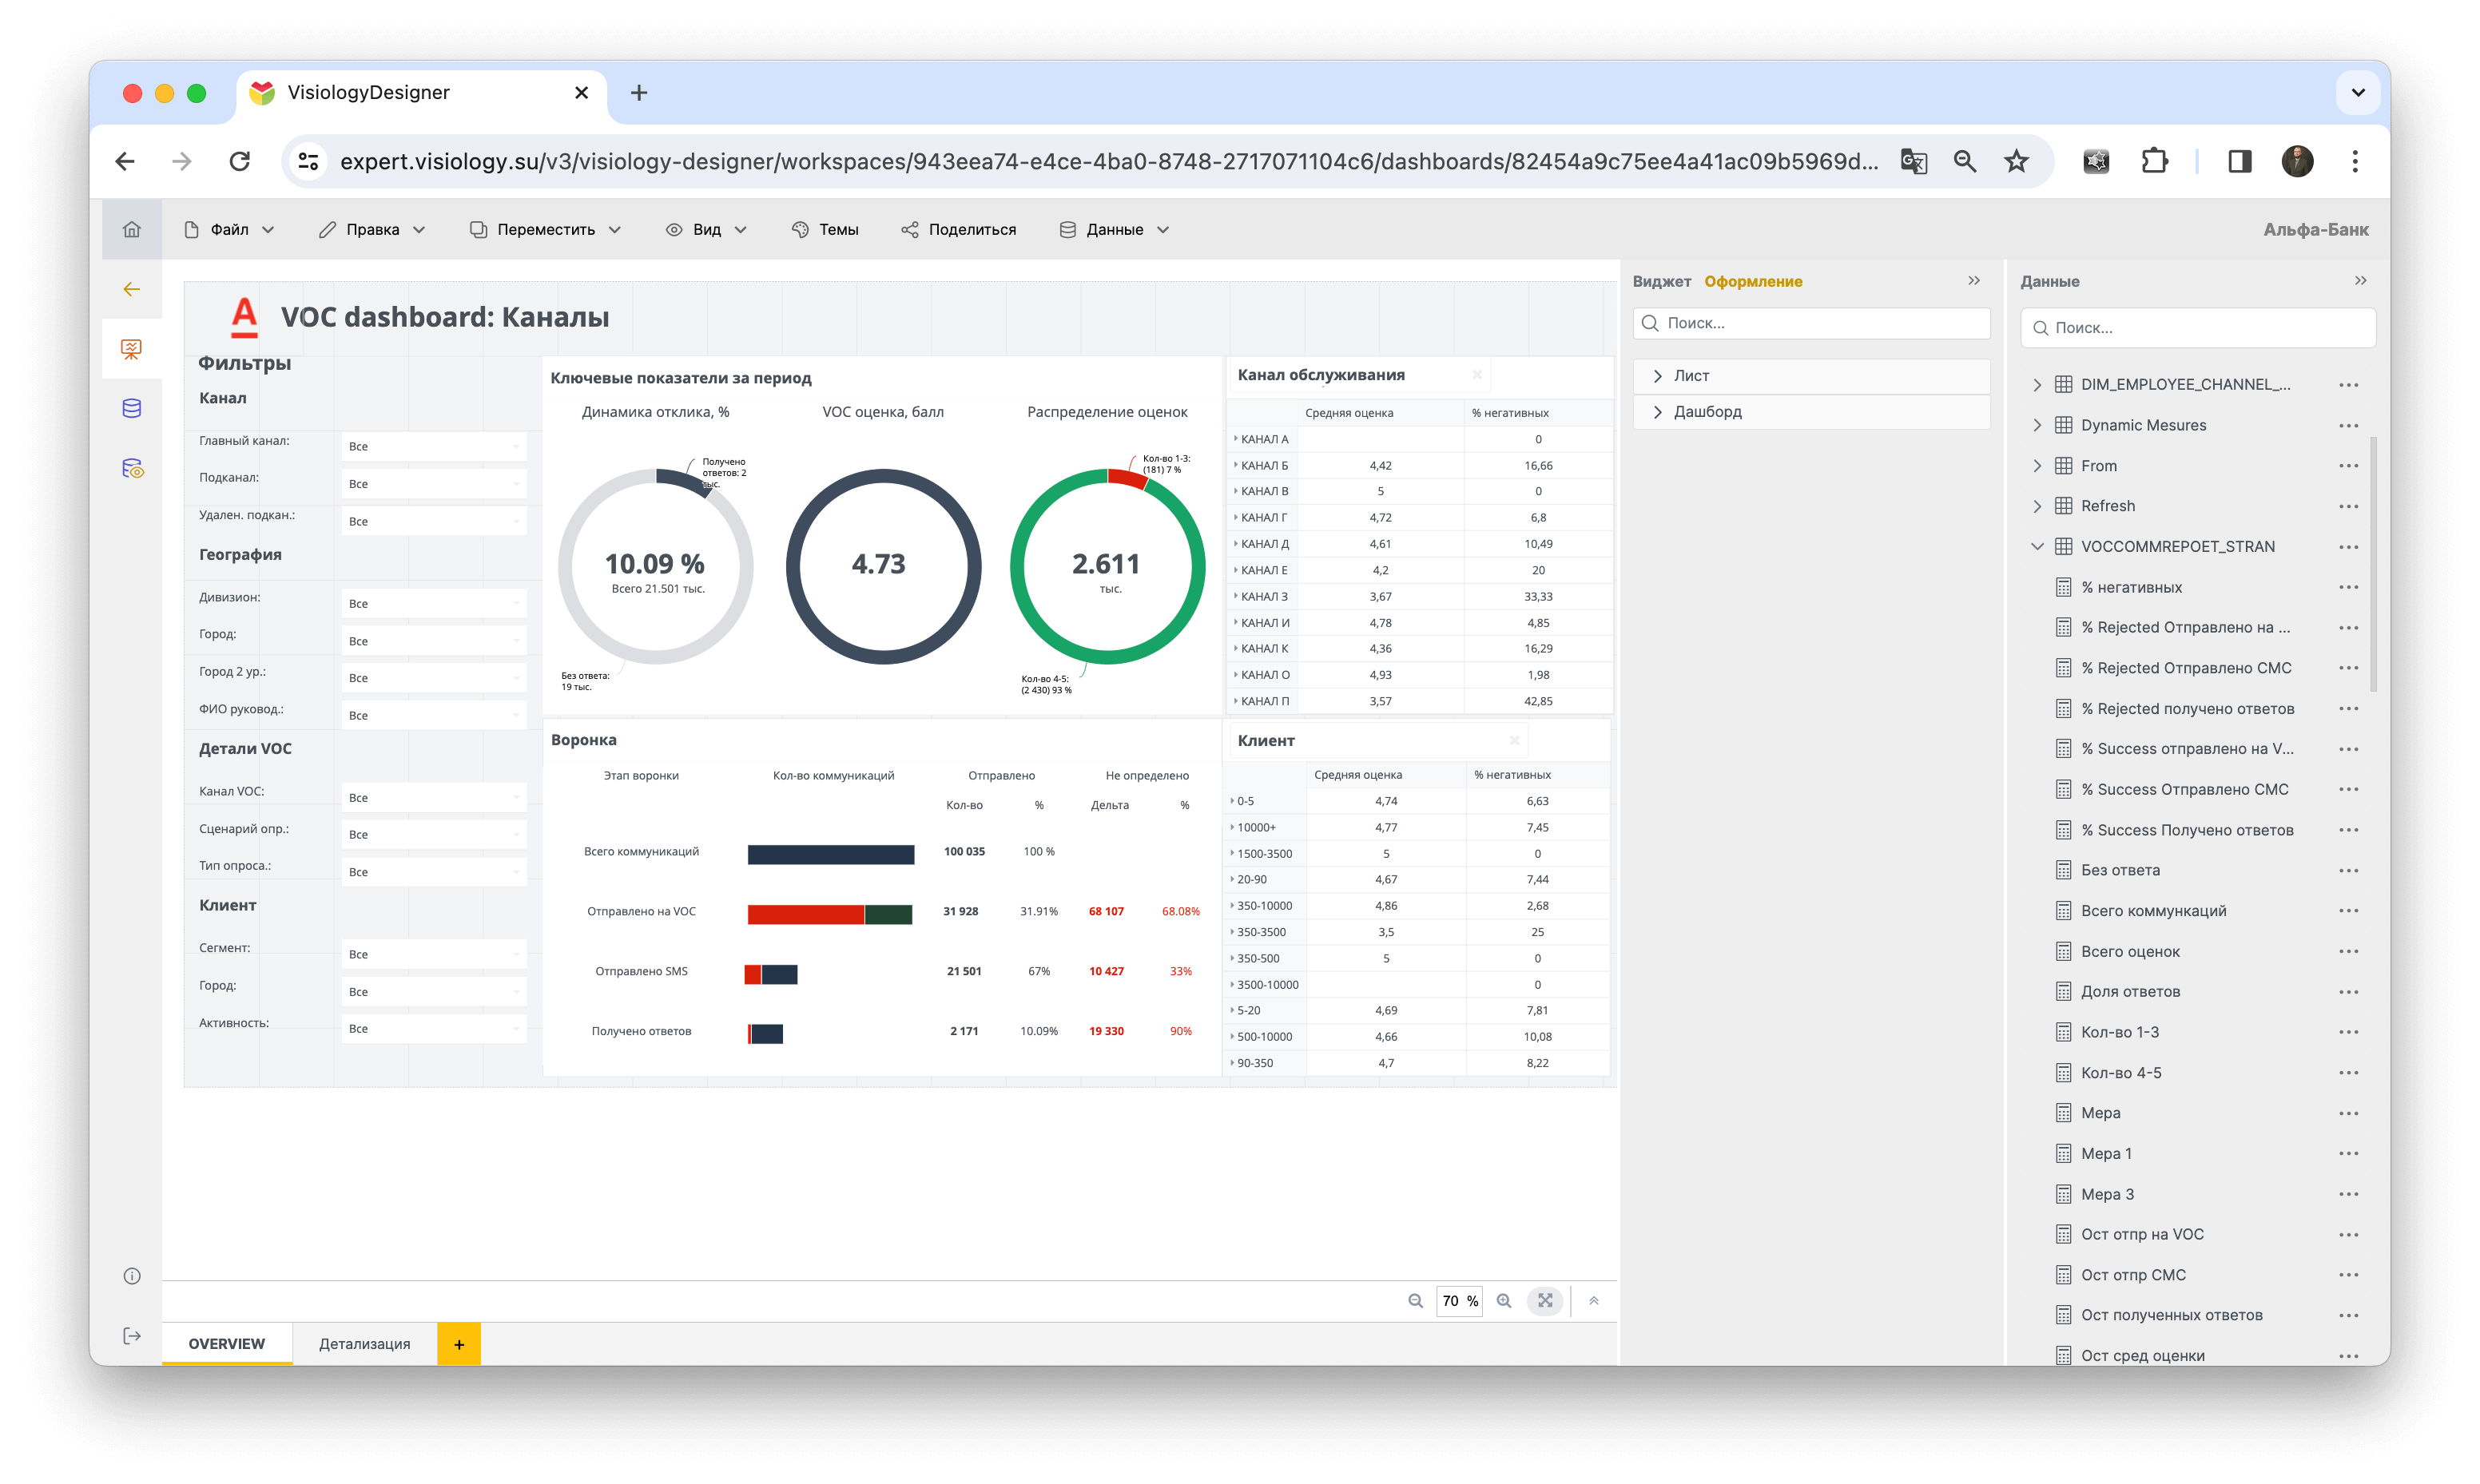Select the Кол-во 4-5 measure
Screen dimensions: 2480x1484
tap(2121, 1072)
